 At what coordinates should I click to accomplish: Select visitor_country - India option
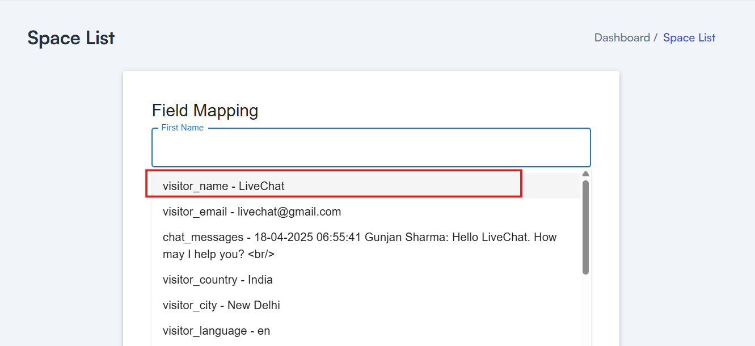tap(366, 280)
